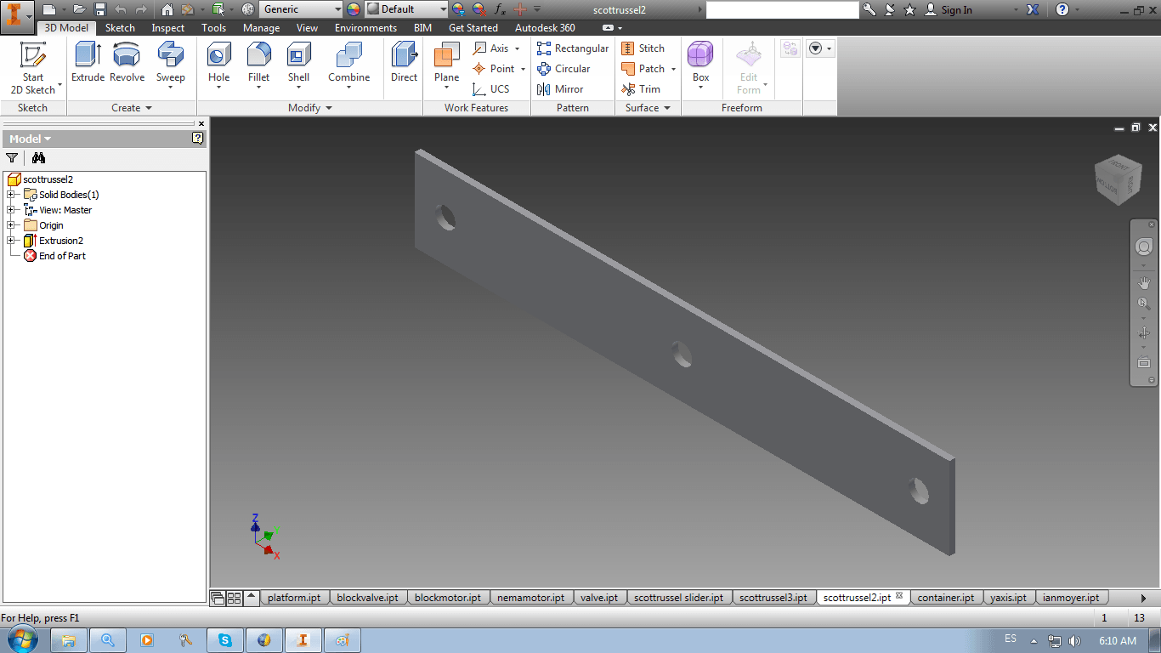
Task: Select the Shell tool
Action: click(298, 66)
